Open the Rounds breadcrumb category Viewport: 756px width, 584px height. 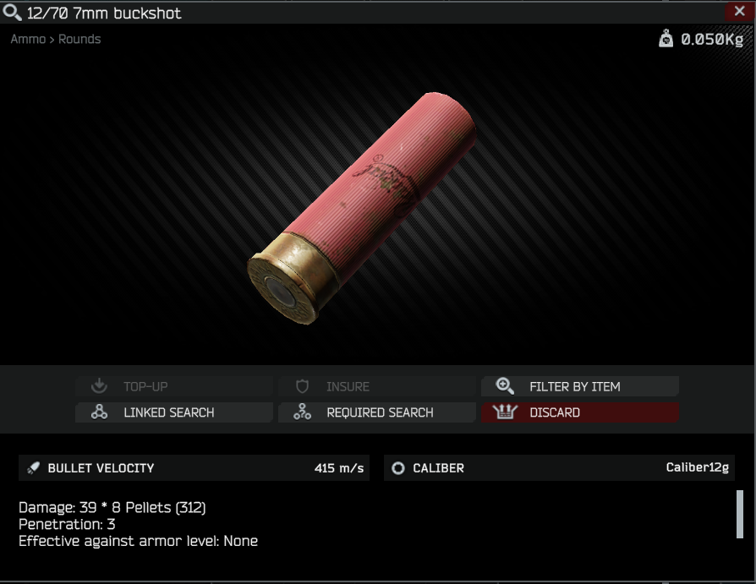coord(79,39)
